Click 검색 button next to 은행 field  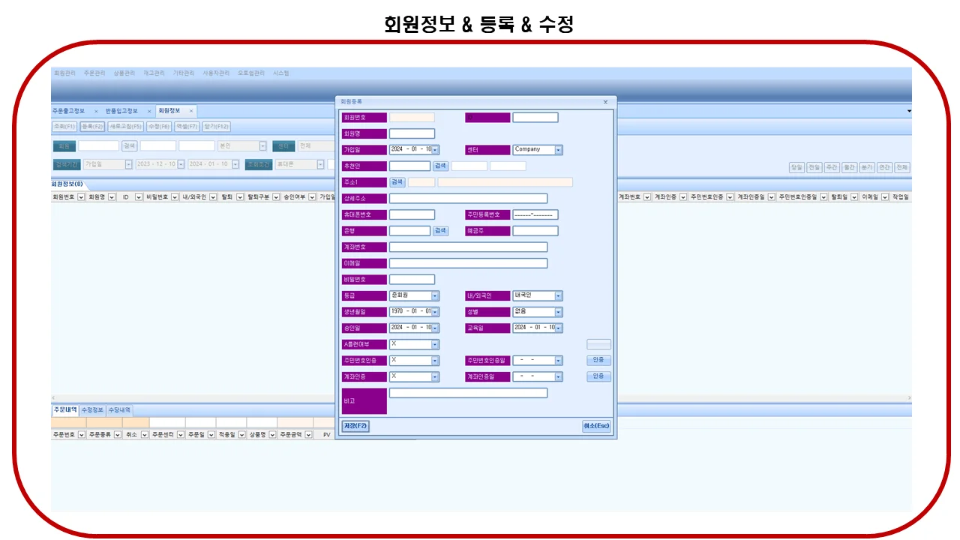point(440,231)
